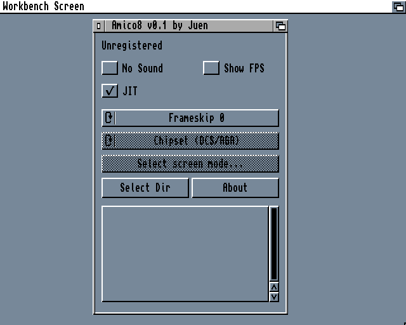
Task: Click the Workbench Screen title bar
Action: (190, 6)
